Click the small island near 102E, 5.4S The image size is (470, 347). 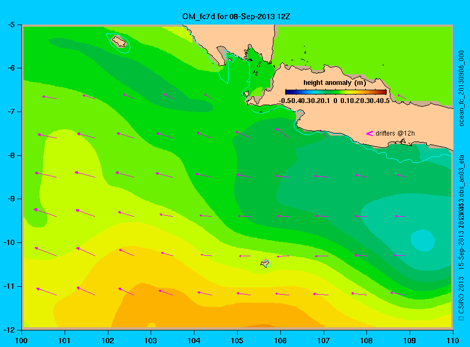click(119, 41)
